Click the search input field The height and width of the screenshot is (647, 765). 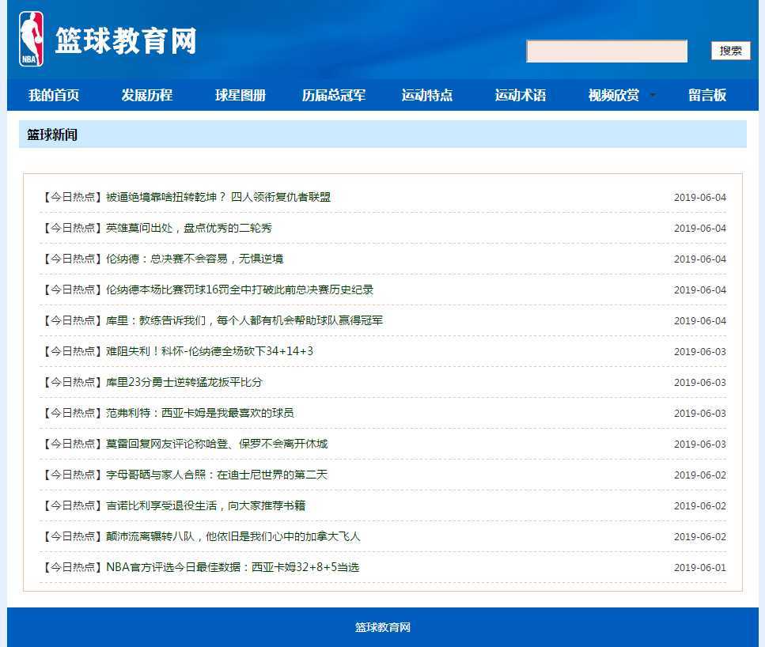pos(607,51)
